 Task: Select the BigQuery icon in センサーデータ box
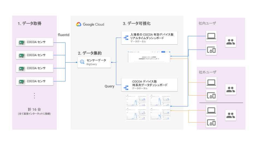tap(82, 62)
